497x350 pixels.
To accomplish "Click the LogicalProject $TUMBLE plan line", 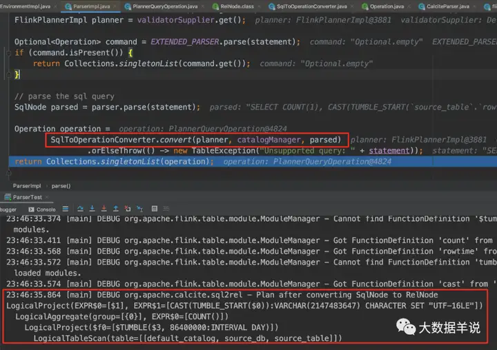I will point(151,327).
